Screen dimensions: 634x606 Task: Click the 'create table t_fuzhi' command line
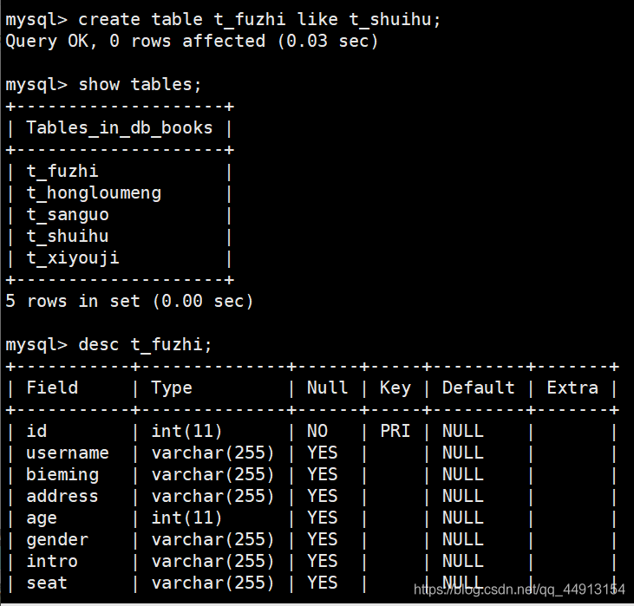(x=223, y=20)
